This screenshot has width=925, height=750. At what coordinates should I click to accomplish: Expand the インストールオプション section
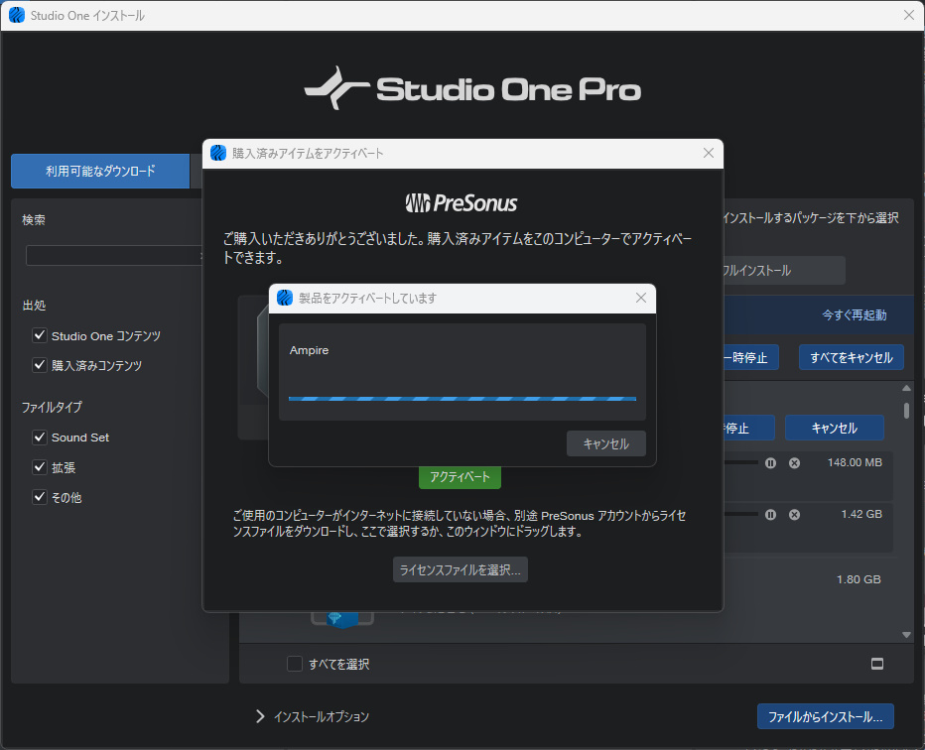pyautogui.click(x=261, y=716)
